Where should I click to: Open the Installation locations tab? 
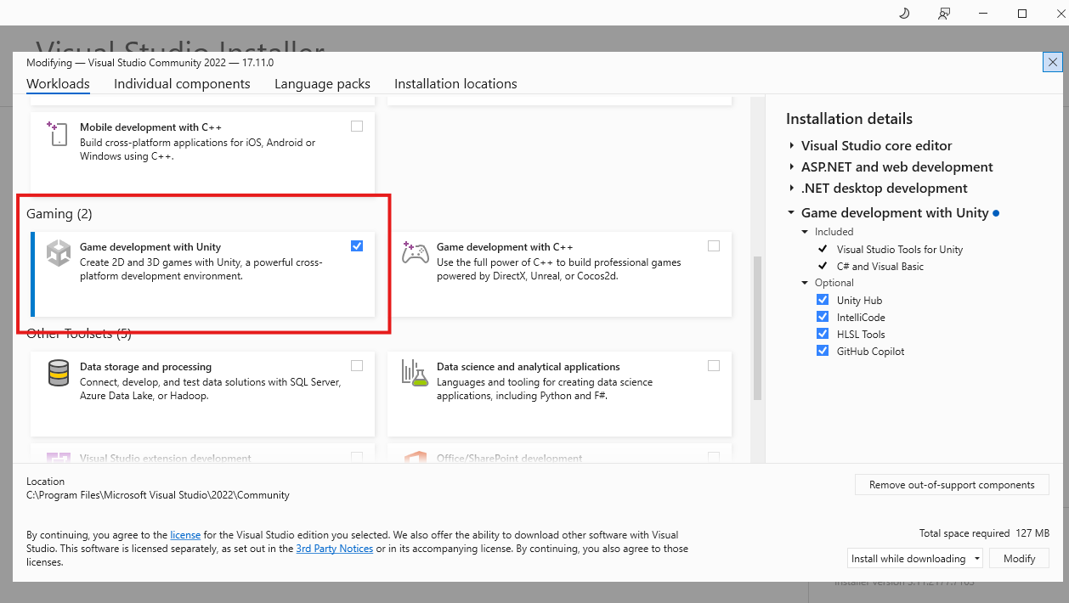(455, 83)
